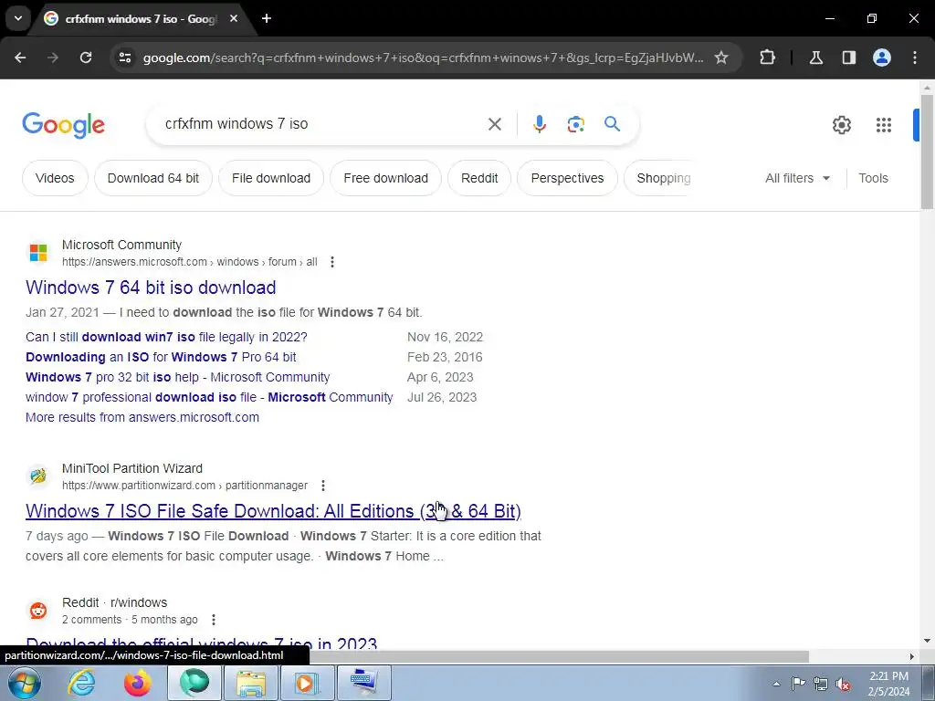The width and height of the screenshot is (935, 701).
Task: Click the horizontal scrollbar right arrow
Action: (x=912, y=656)
